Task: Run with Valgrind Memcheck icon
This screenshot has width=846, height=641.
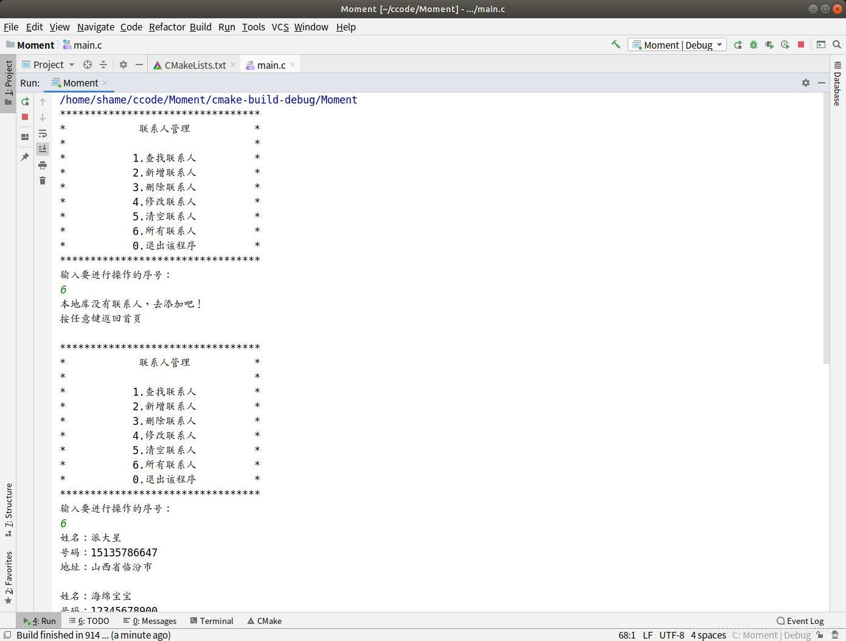Action: click(x=769, y=44)
